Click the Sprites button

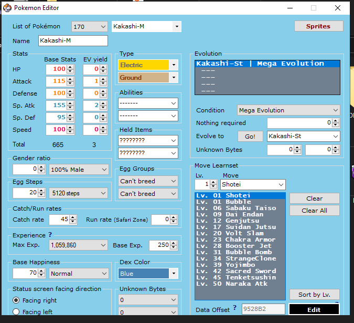pos(318,26)
